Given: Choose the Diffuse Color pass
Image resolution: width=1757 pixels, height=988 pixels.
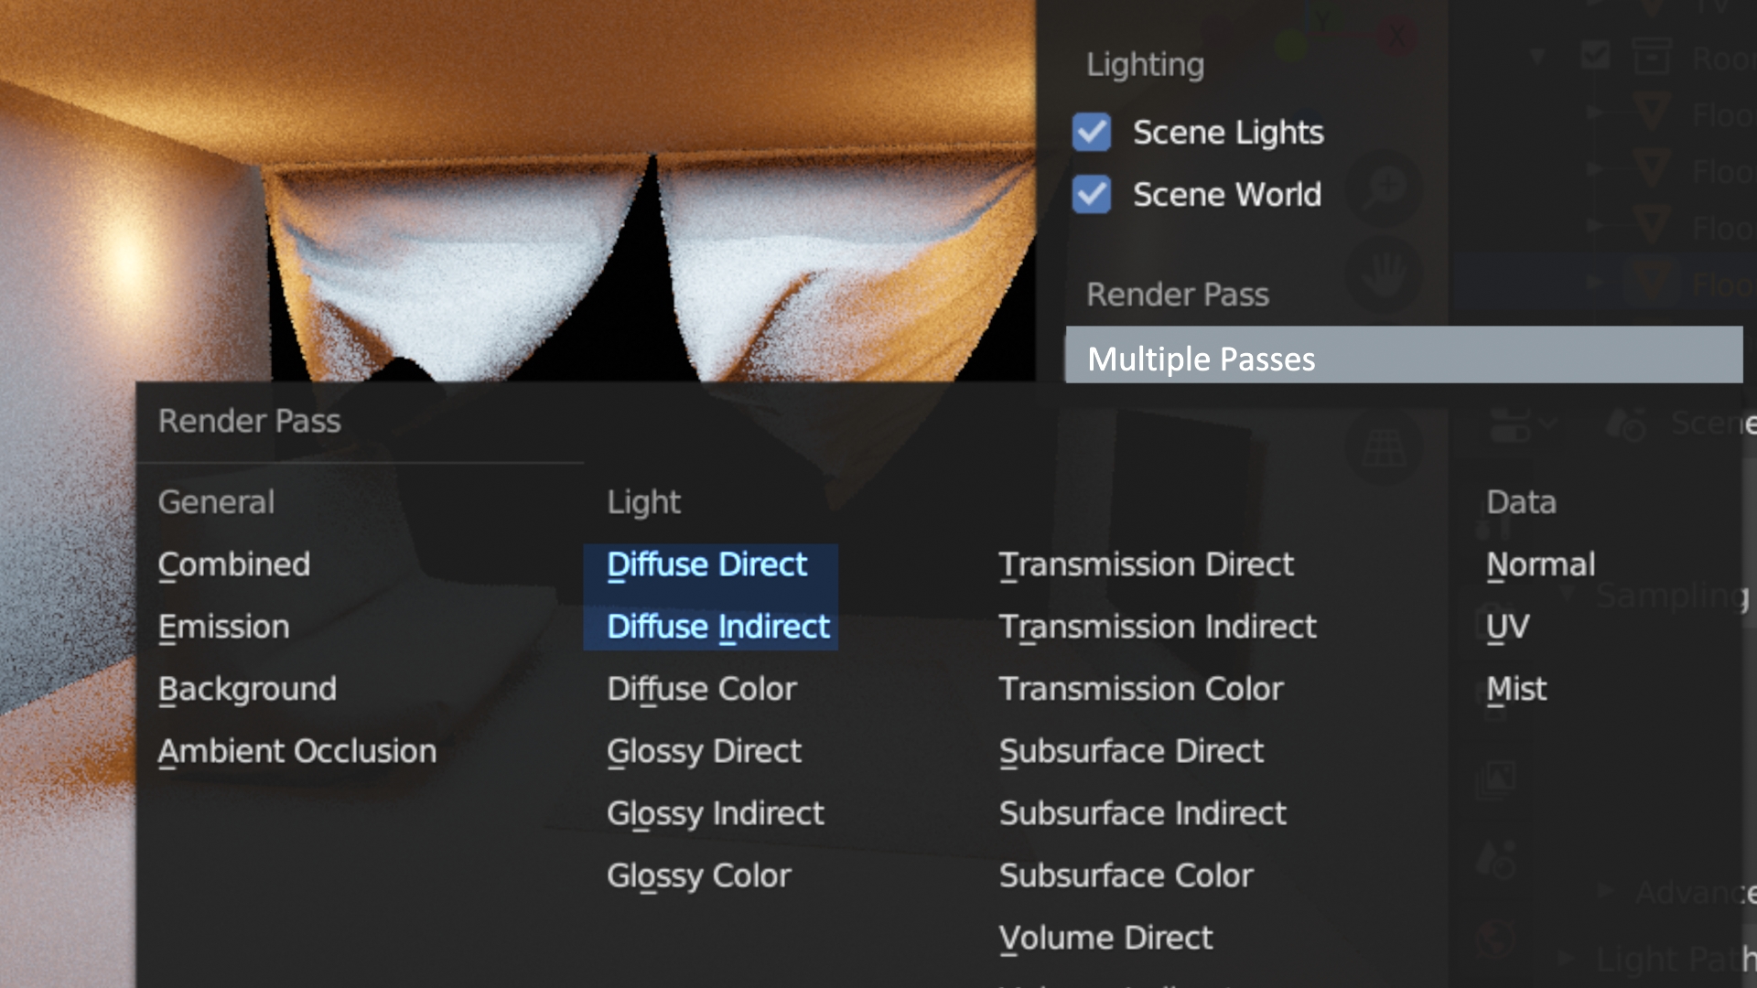Looking at the screenshot, I should pyautogui.click(x=702, y=689).
